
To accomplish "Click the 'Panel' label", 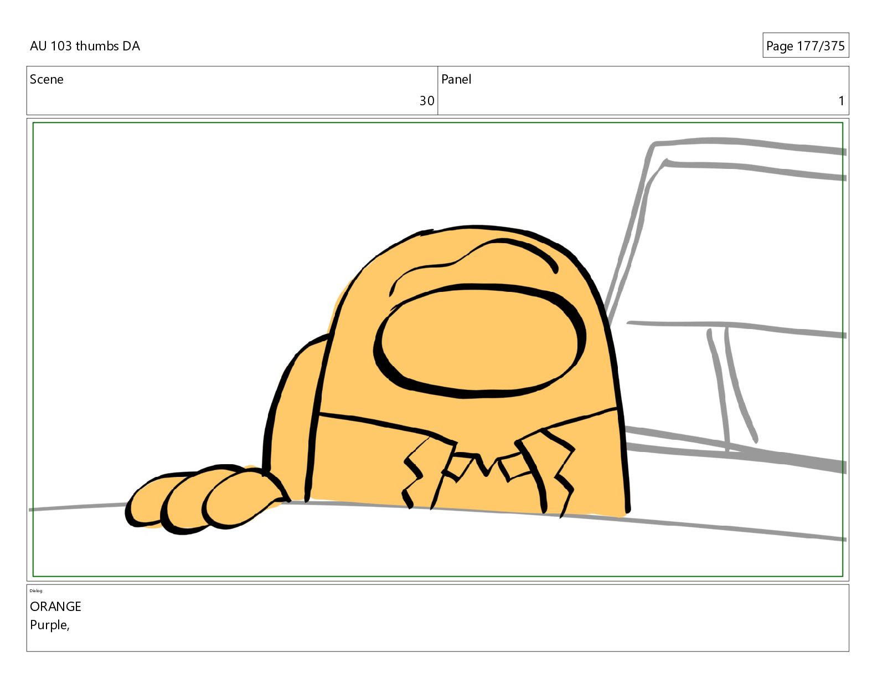I will pos(456,79).
